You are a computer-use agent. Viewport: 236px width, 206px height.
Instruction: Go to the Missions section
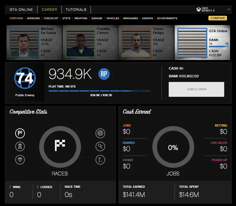click(x=33, y=18)
